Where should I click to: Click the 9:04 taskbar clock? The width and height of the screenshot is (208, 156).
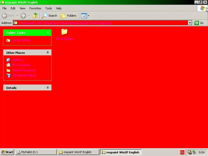coord(201,152)
